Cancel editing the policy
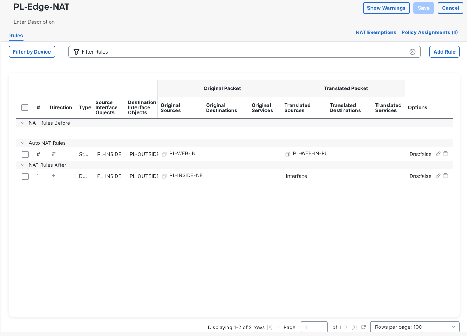This screenshot has height=336, width=467. coord(450,8)
